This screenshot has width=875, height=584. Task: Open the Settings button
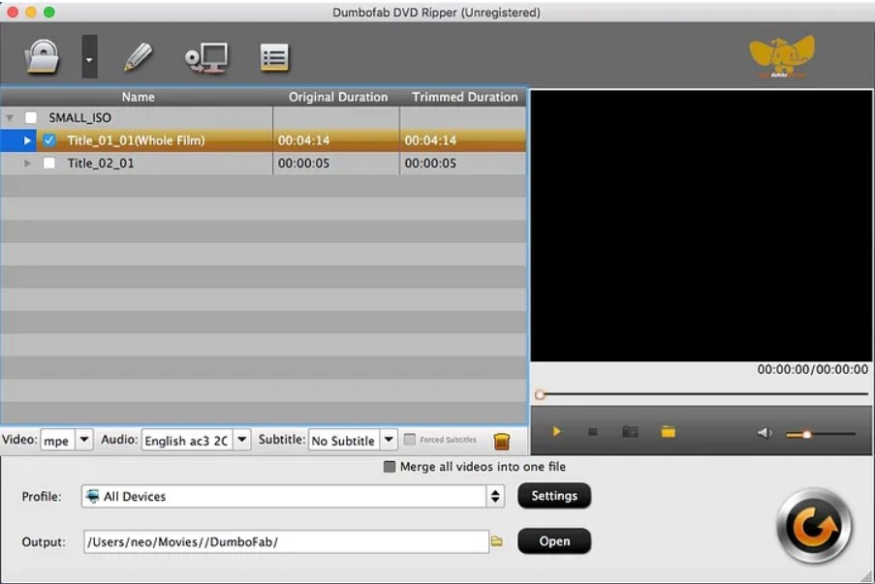[554, 496]
